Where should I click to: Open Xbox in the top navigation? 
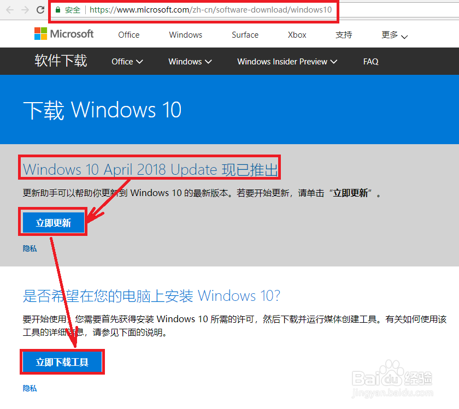pyautogui.click(x=297, y=35)
